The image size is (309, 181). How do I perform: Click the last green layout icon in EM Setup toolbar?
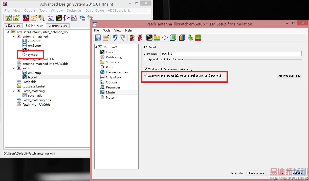pos(198,38)
